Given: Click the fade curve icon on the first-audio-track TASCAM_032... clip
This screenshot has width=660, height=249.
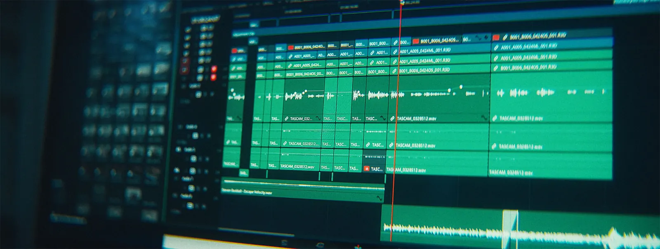Looking at the screenshot, I should 318,119.
